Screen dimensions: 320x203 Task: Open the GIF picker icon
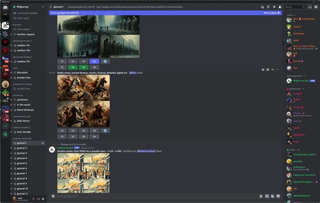tap(267, 196)
